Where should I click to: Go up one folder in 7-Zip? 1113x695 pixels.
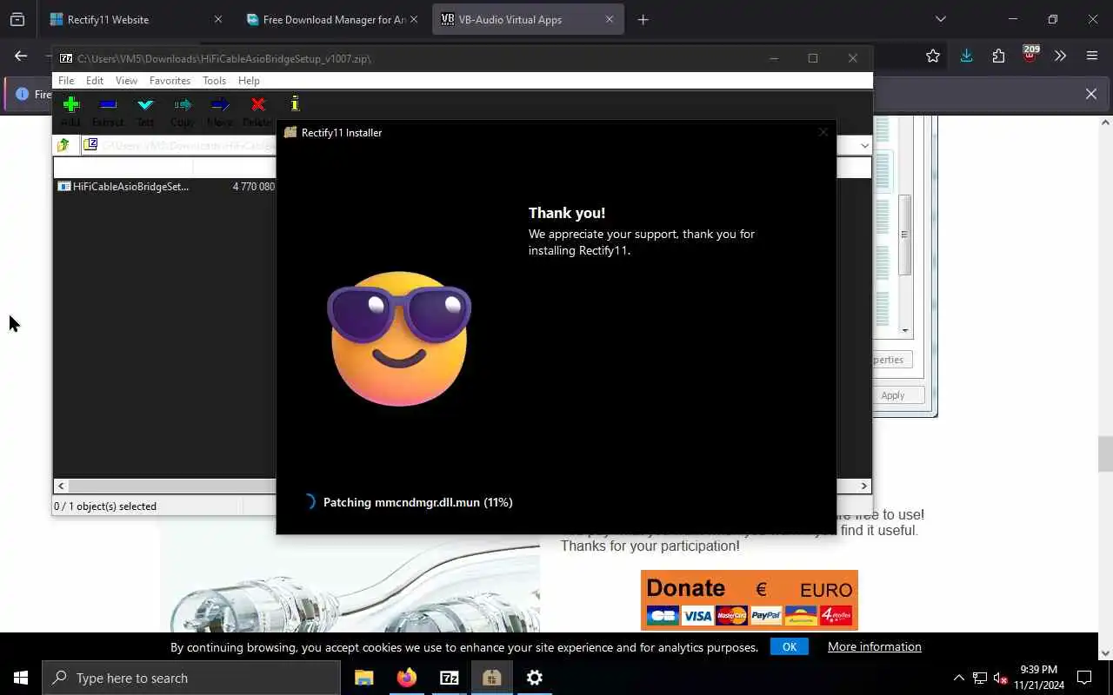pos(63,145)
